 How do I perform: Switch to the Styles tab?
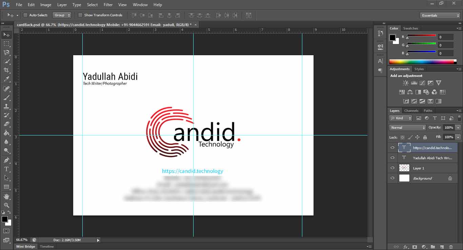[x=419, y=69]
